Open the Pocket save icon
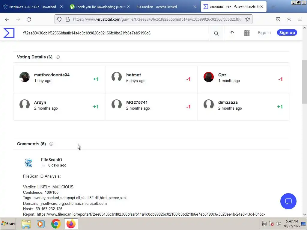307x230 pixels. click(278, 19)
